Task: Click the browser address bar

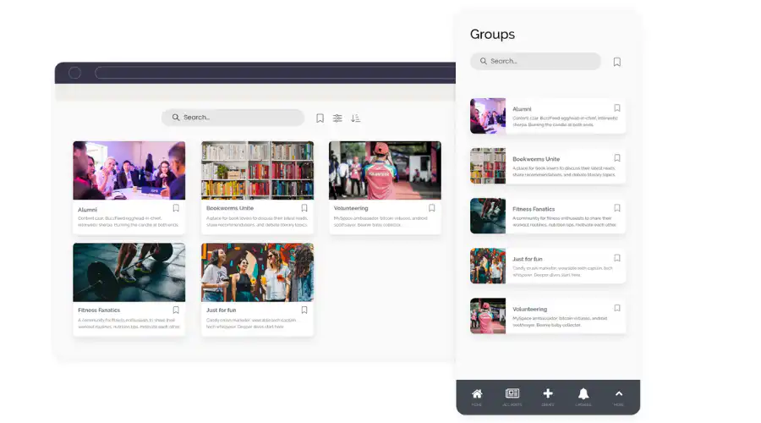Action: tap(275, 73)
